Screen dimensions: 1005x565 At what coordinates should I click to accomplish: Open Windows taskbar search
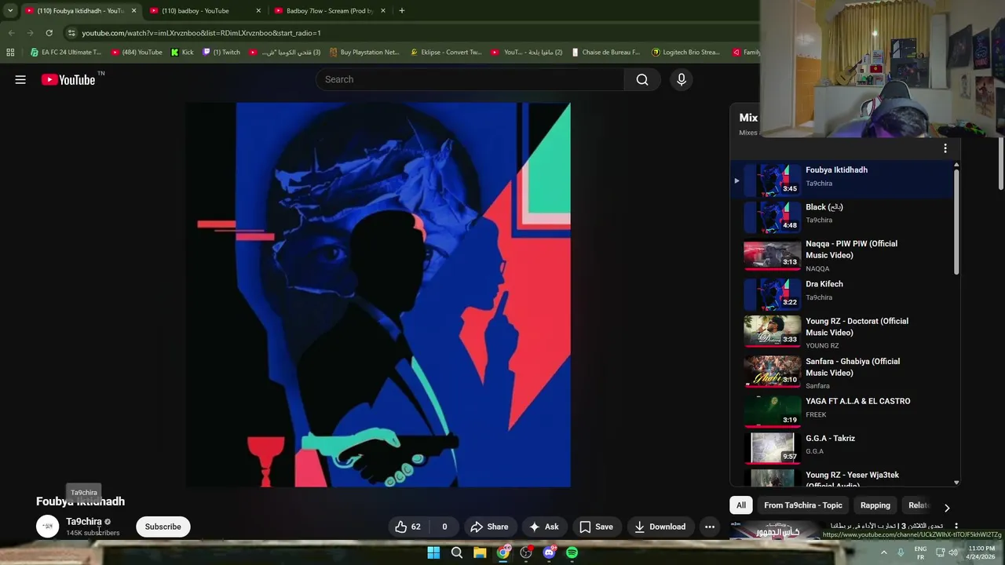pos(457,552)
